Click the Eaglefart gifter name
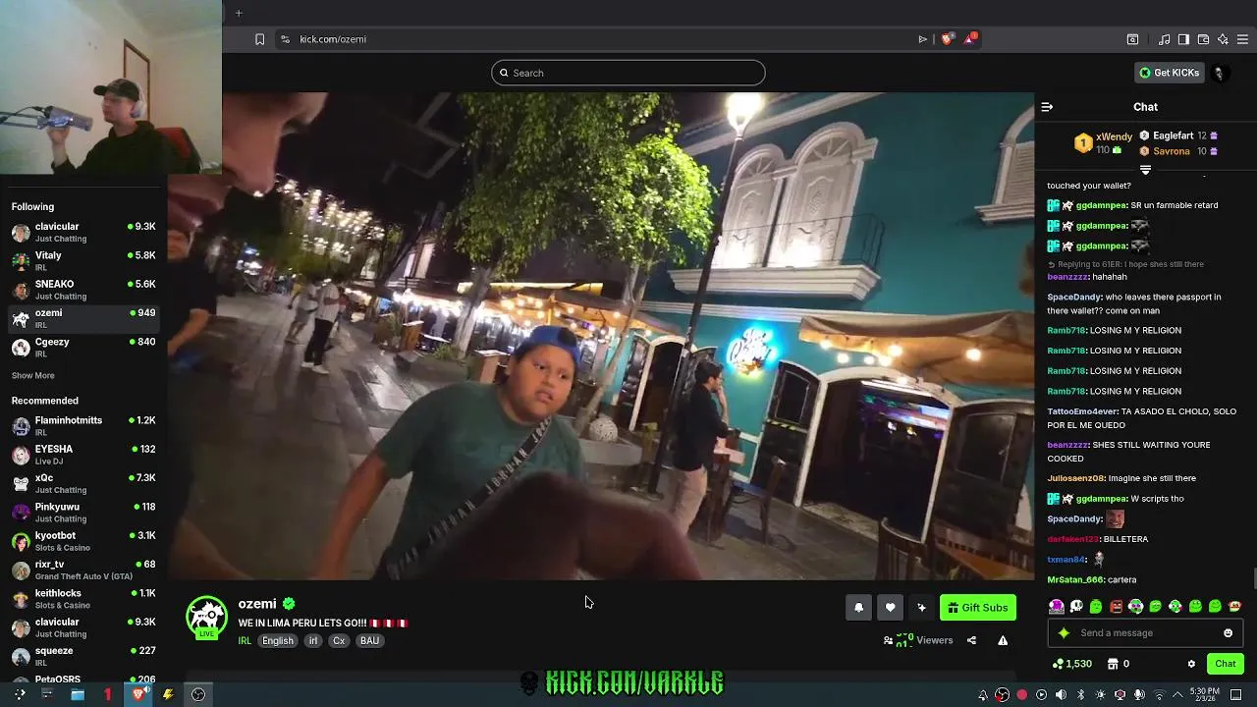The height and width of the screenshot is (707, 1257). 1174,136
